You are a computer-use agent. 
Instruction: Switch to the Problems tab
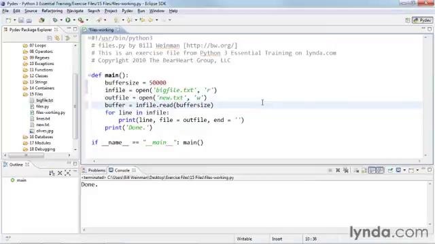point(94,170)
